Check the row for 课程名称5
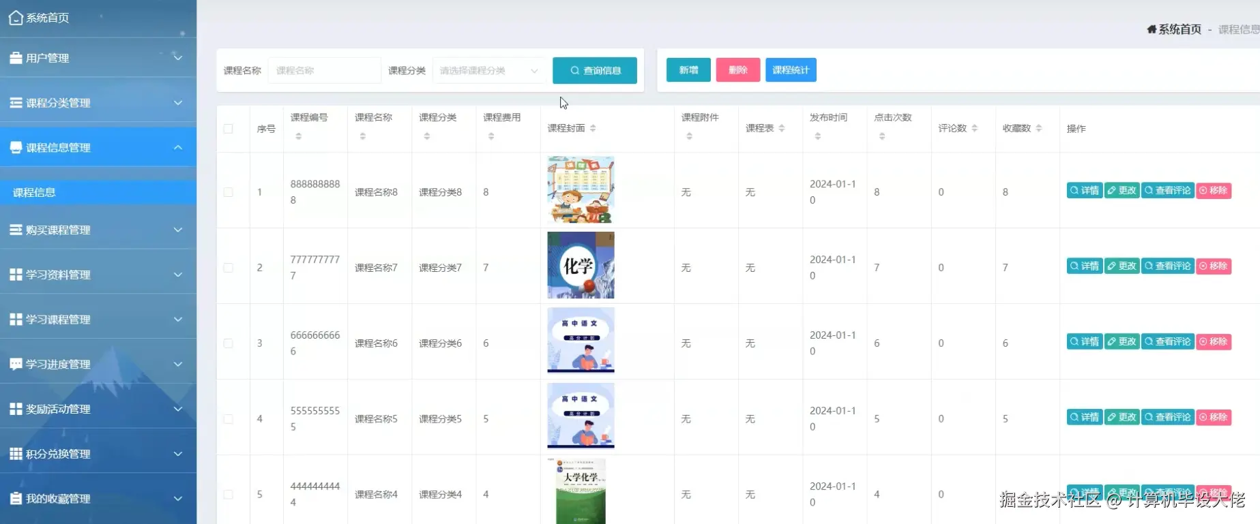This screenshot has width=1260, height=524. click(228, 419)
